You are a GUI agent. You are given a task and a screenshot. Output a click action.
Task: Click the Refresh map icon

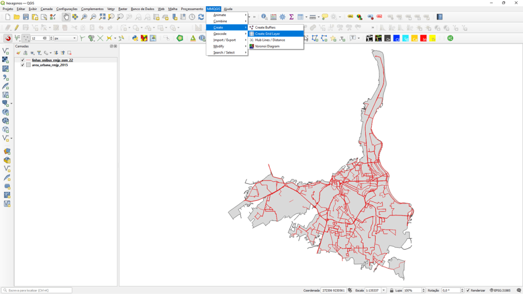[x=201, y=17]
